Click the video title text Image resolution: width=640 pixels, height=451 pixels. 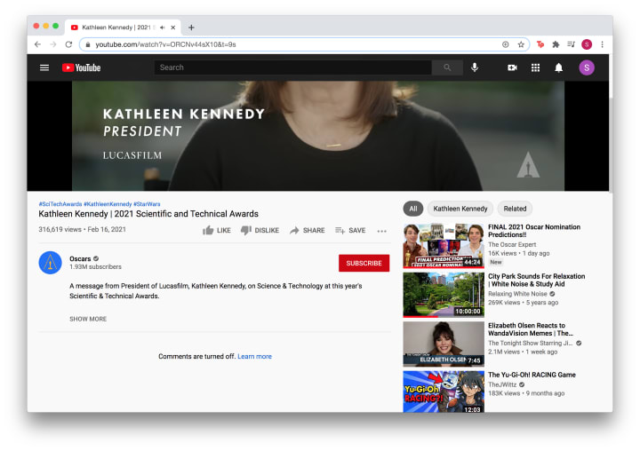tap(148, 214)
